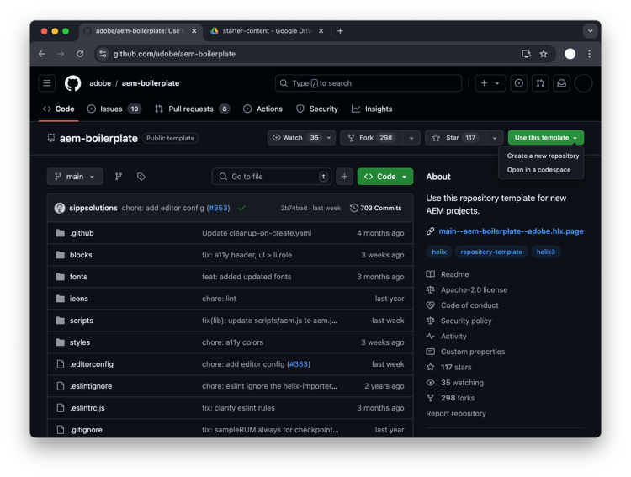Screen dimensions: 631x477
Task: Click the helix topic tag
Action: (439, 252)
